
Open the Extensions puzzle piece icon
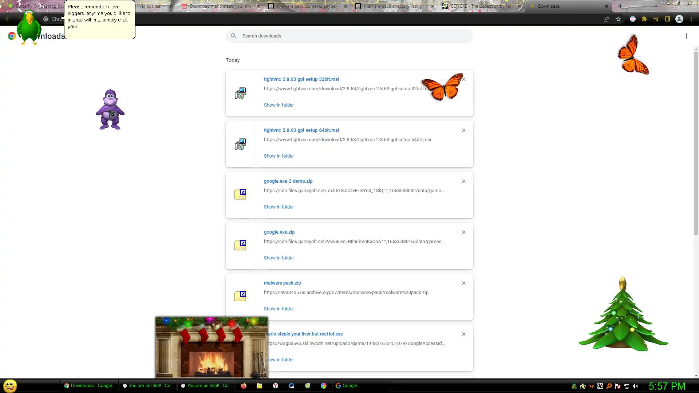(644, 19)
